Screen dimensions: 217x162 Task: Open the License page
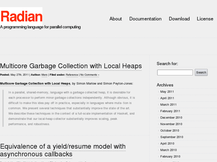[x=205, y=19]
